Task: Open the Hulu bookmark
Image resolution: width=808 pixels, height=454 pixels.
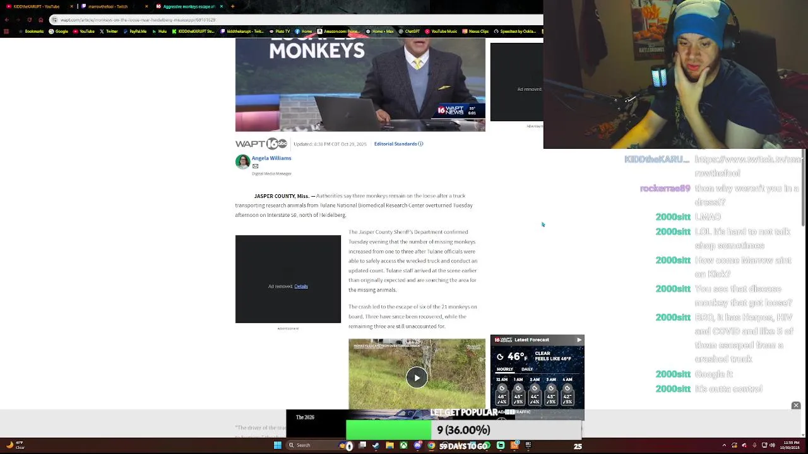Action: coord(160,32)
